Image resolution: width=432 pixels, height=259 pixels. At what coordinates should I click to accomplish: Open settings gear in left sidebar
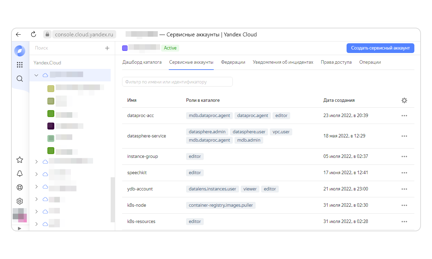[x=20, y=201]
